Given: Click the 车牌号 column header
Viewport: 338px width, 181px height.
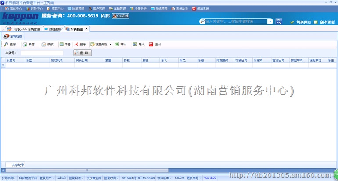Looking at the screenshot, I should click(15, 60).
